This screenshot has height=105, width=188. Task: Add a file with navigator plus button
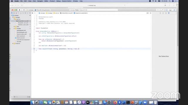(12, 97)
